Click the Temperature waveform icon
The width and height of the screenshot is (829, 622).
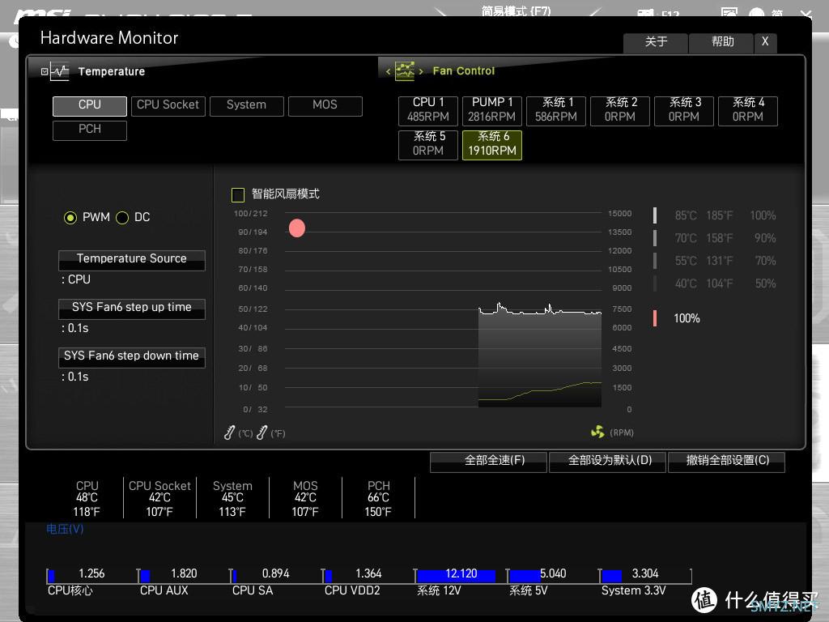59,71
